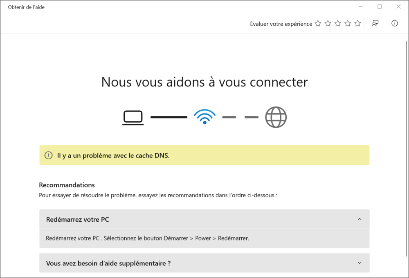Image resolution: width=409 pixels, height=278 pixels.
Task: Maximize the Obtenir de l'aide window
Action: (380, 7)
